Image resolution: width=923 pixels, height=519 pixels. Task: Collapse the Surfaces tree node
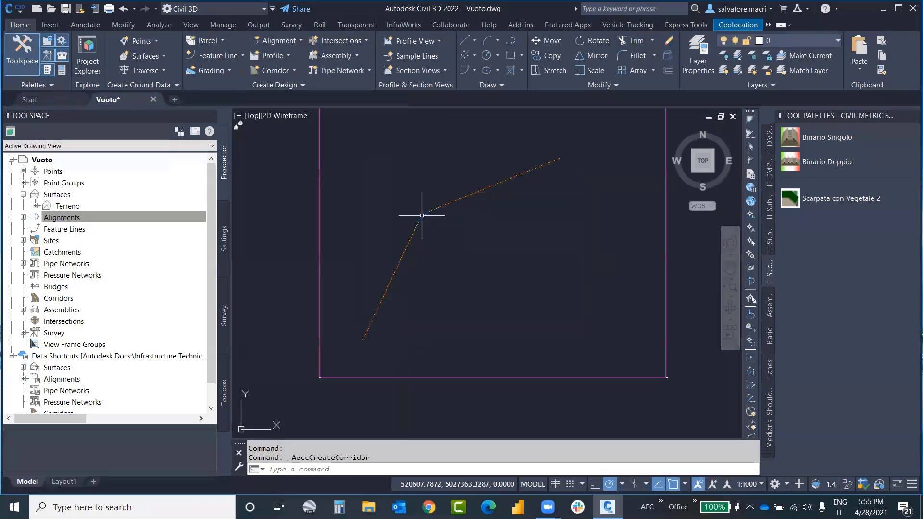click(23, 194)
